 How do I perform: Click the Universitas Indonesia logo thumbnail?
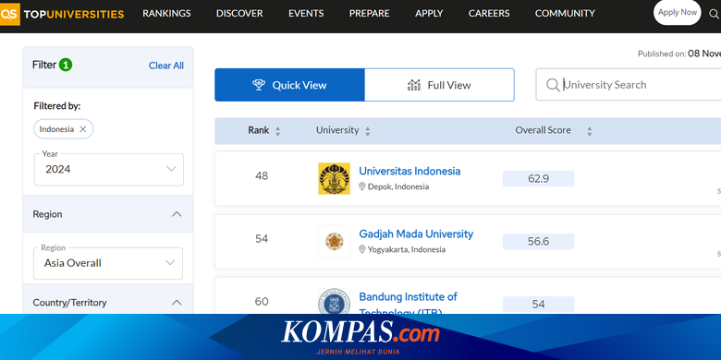click(x=334, y=179)
